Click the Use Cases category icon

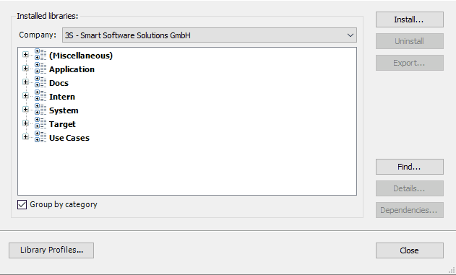40,136
